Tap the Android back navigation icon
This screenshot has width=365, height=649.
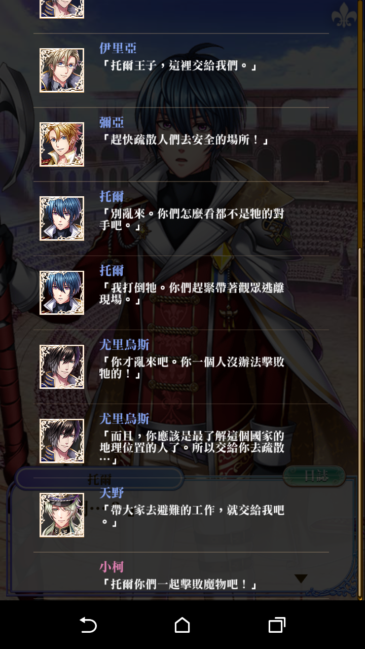88,625
